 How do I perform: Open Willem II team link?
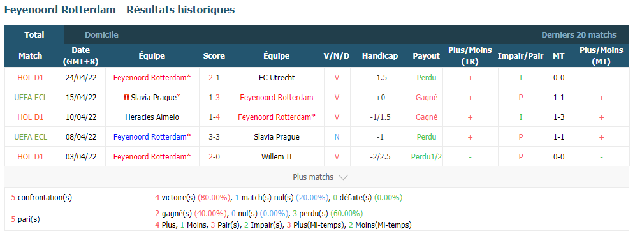pos(277,156)
